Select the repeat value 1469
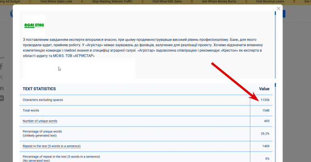This screenshot has width=311, height=162. click(266, 146)
